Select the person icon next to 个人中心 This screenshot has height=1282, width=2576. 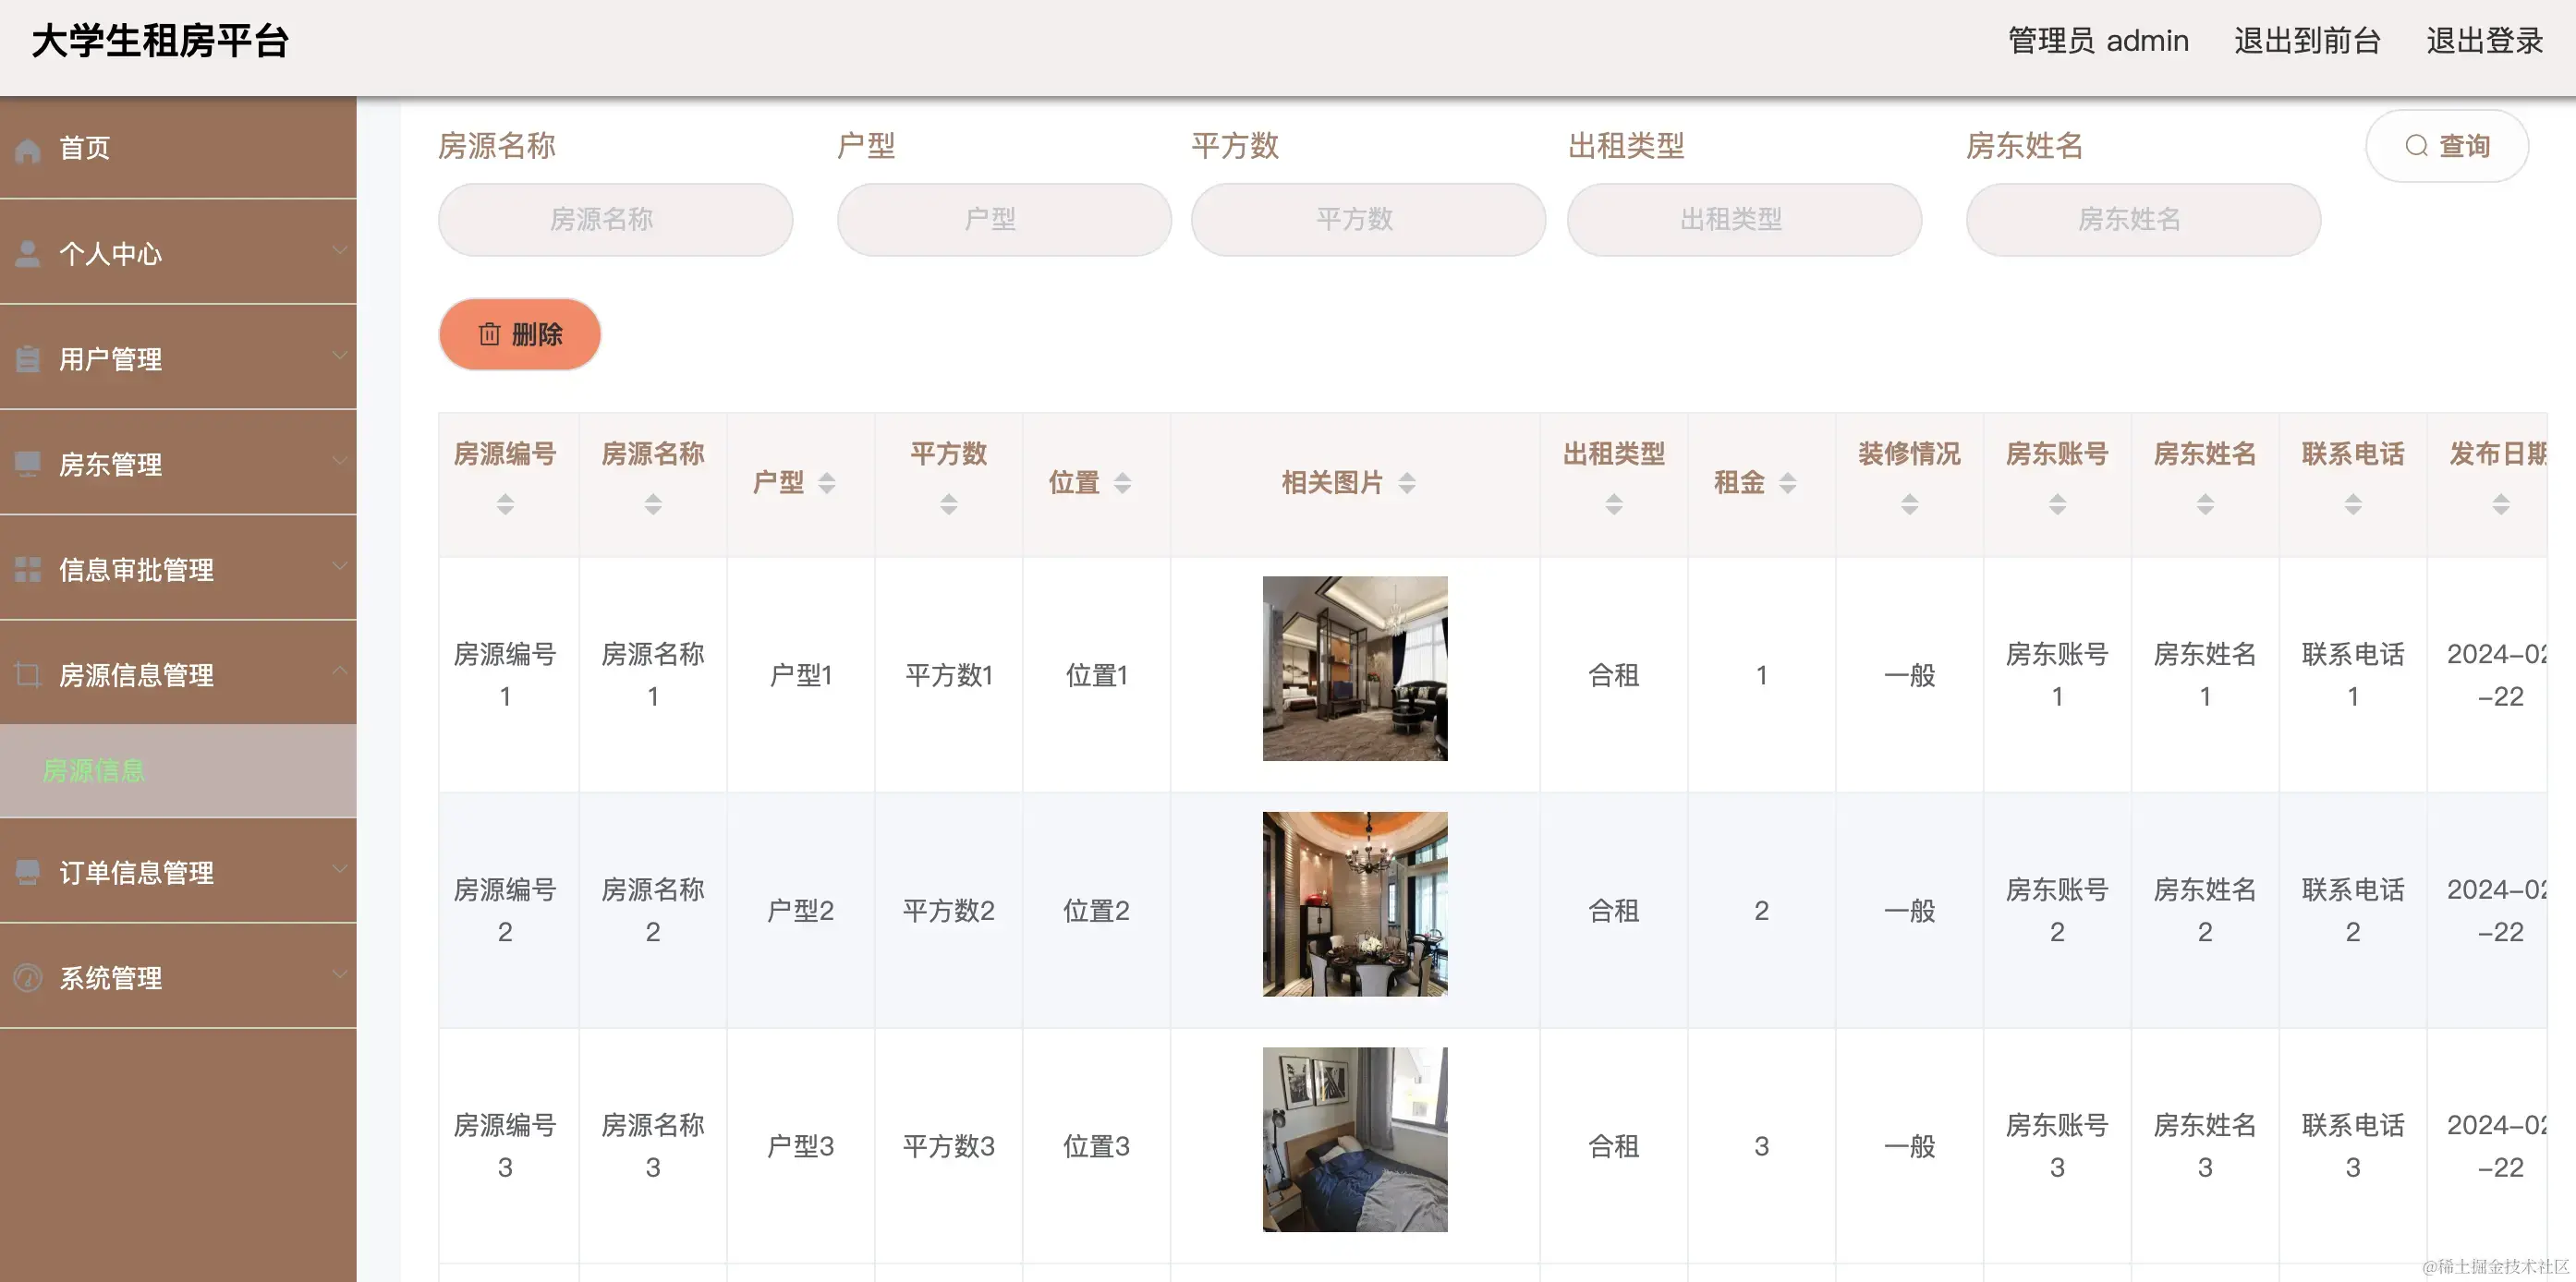[27, 251]
